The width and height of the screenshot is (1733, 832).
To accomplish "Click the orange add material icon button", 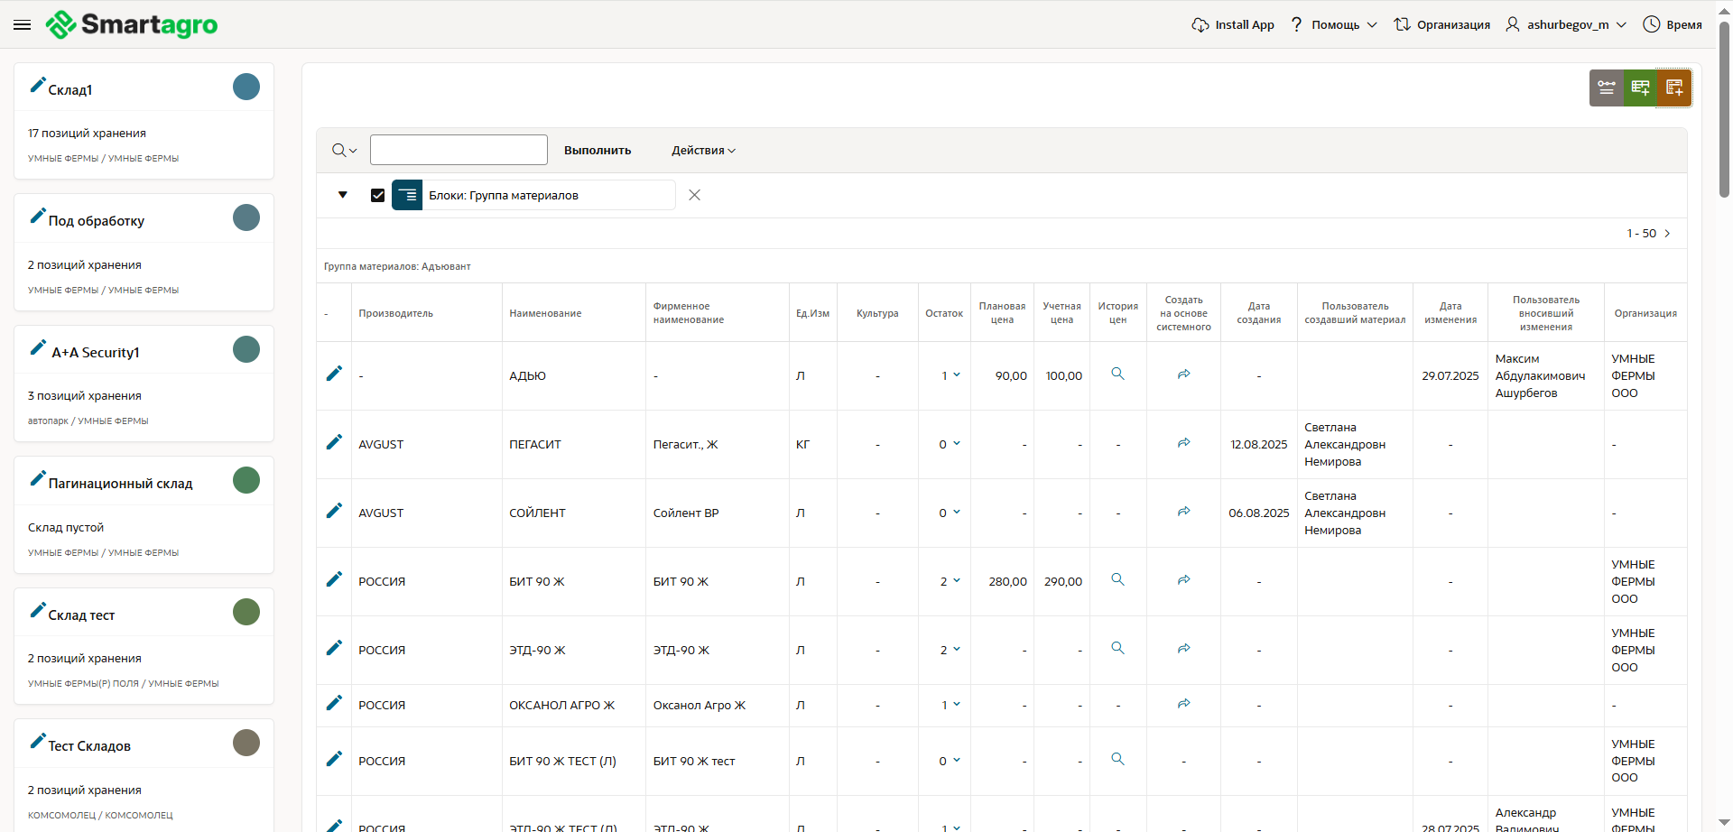I will pyautogui.click(x=1674, y=88).
